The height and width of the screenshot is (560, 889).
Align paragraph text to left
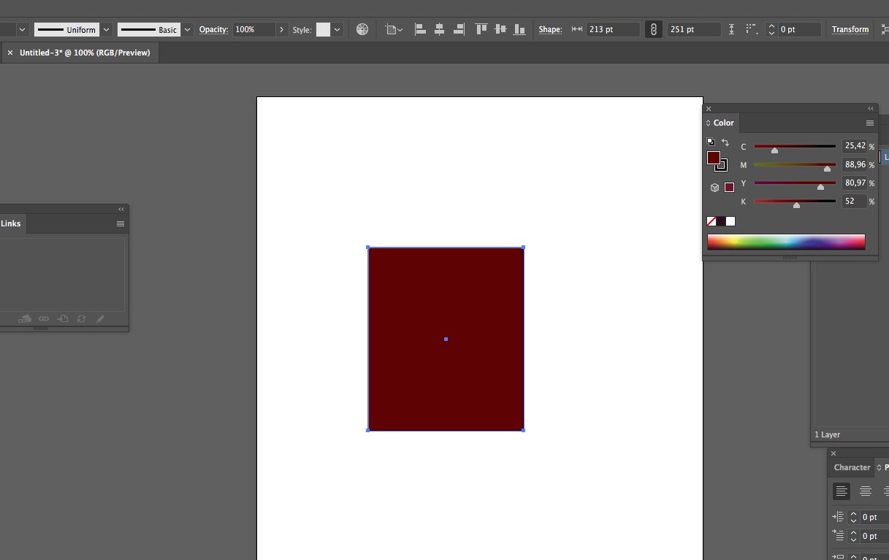pyautogui.click(x=842, y=491)
